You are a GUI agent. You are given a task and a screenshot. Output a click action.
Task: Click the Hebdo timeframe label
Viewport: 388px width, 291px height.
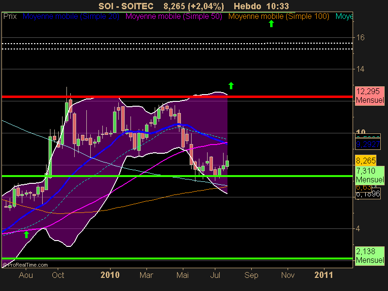(247, 6)
